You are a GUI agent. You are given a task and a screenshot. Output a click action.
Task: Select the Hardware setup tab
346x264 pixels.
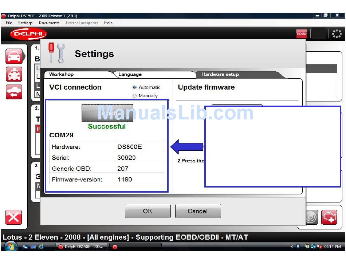coord(220,74)
